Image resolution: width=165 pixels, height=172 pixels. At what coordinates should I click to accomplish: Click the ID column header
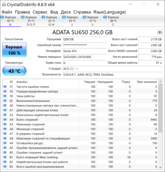tap(11, 82)
